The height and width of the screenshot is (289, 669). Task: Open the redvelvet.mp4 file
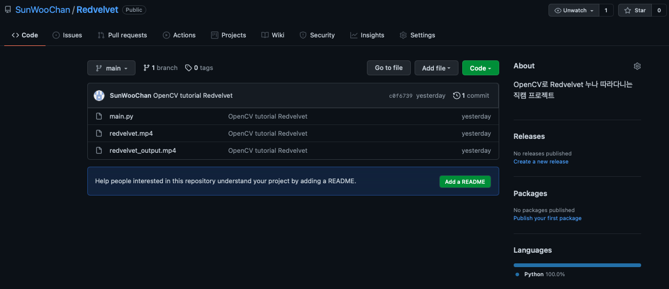(x=131, y=134)
